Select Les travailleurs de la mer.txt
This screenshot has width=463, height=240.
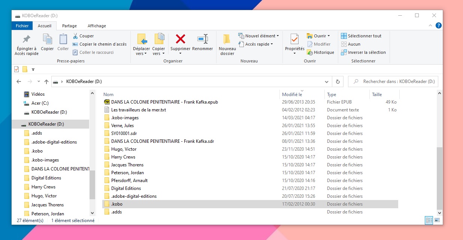click(250, 110)
